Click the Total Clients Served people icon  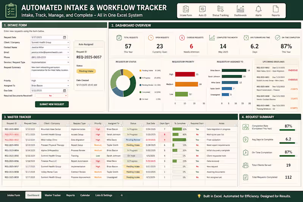pos(245,165)
